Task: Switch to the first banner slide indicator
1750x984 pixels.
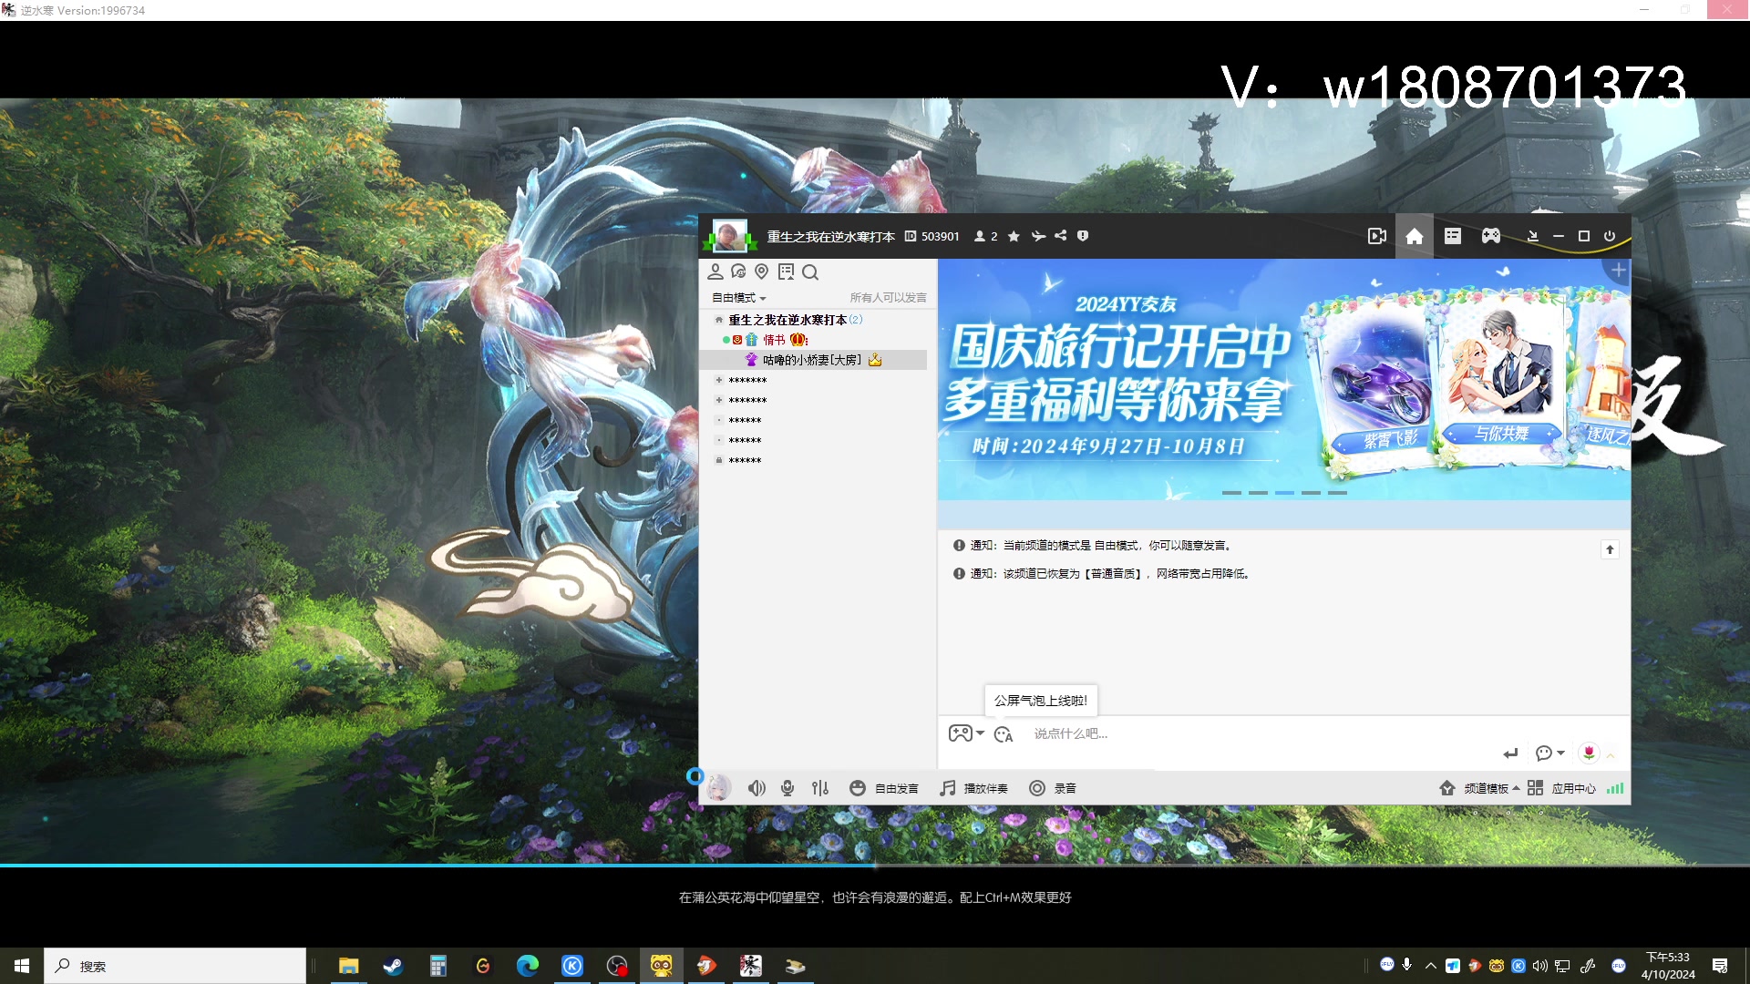Action: (1231, 493)
